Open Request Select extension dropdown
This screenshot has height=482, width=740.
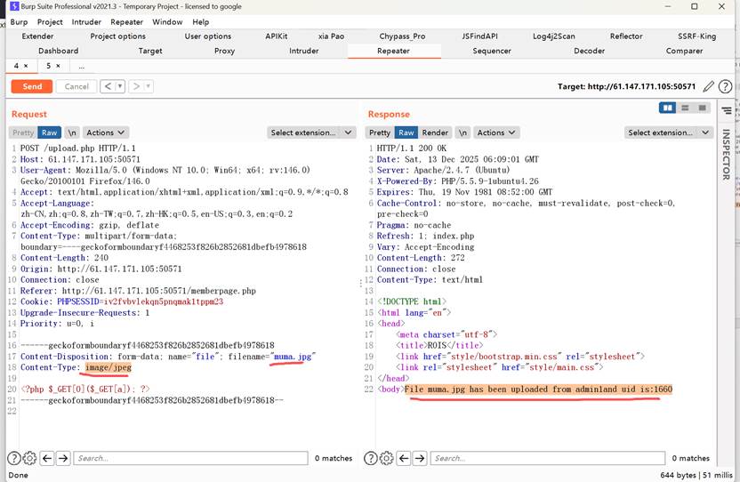pos(311,133)
